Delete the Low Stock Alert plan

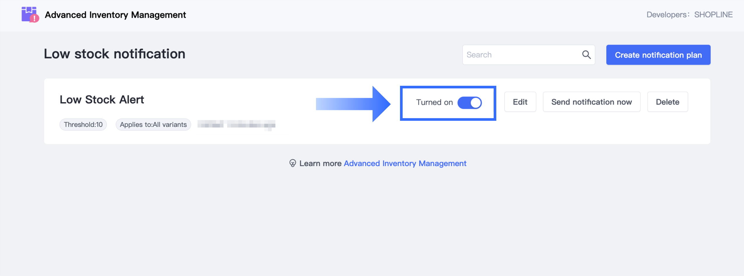(667, 102)
